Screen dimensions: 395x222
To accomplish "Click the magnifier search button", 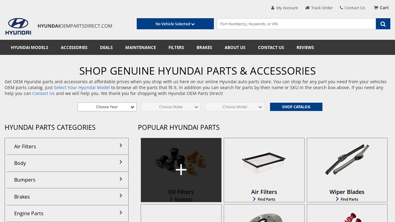I will 383,24.
